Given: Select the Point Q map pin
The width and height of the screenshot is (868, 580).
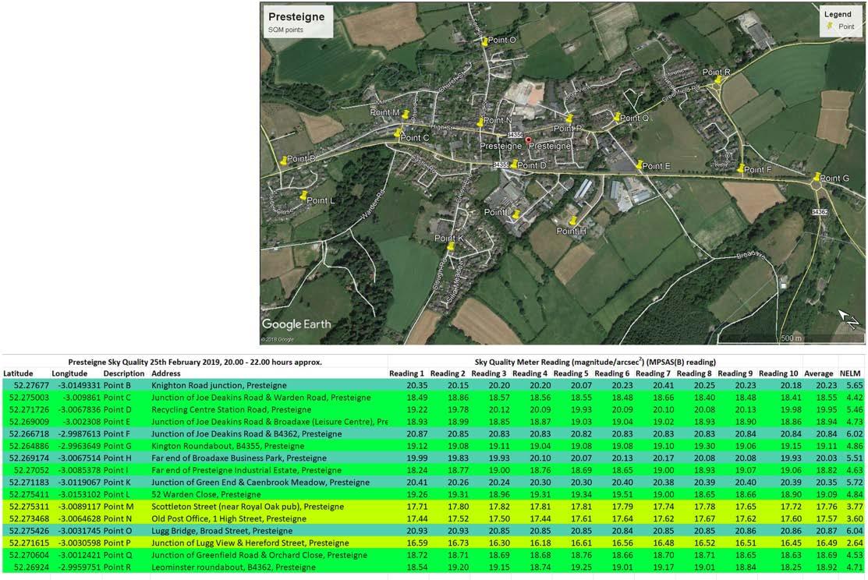Looking at the screenshot, I should click(617, 116).
